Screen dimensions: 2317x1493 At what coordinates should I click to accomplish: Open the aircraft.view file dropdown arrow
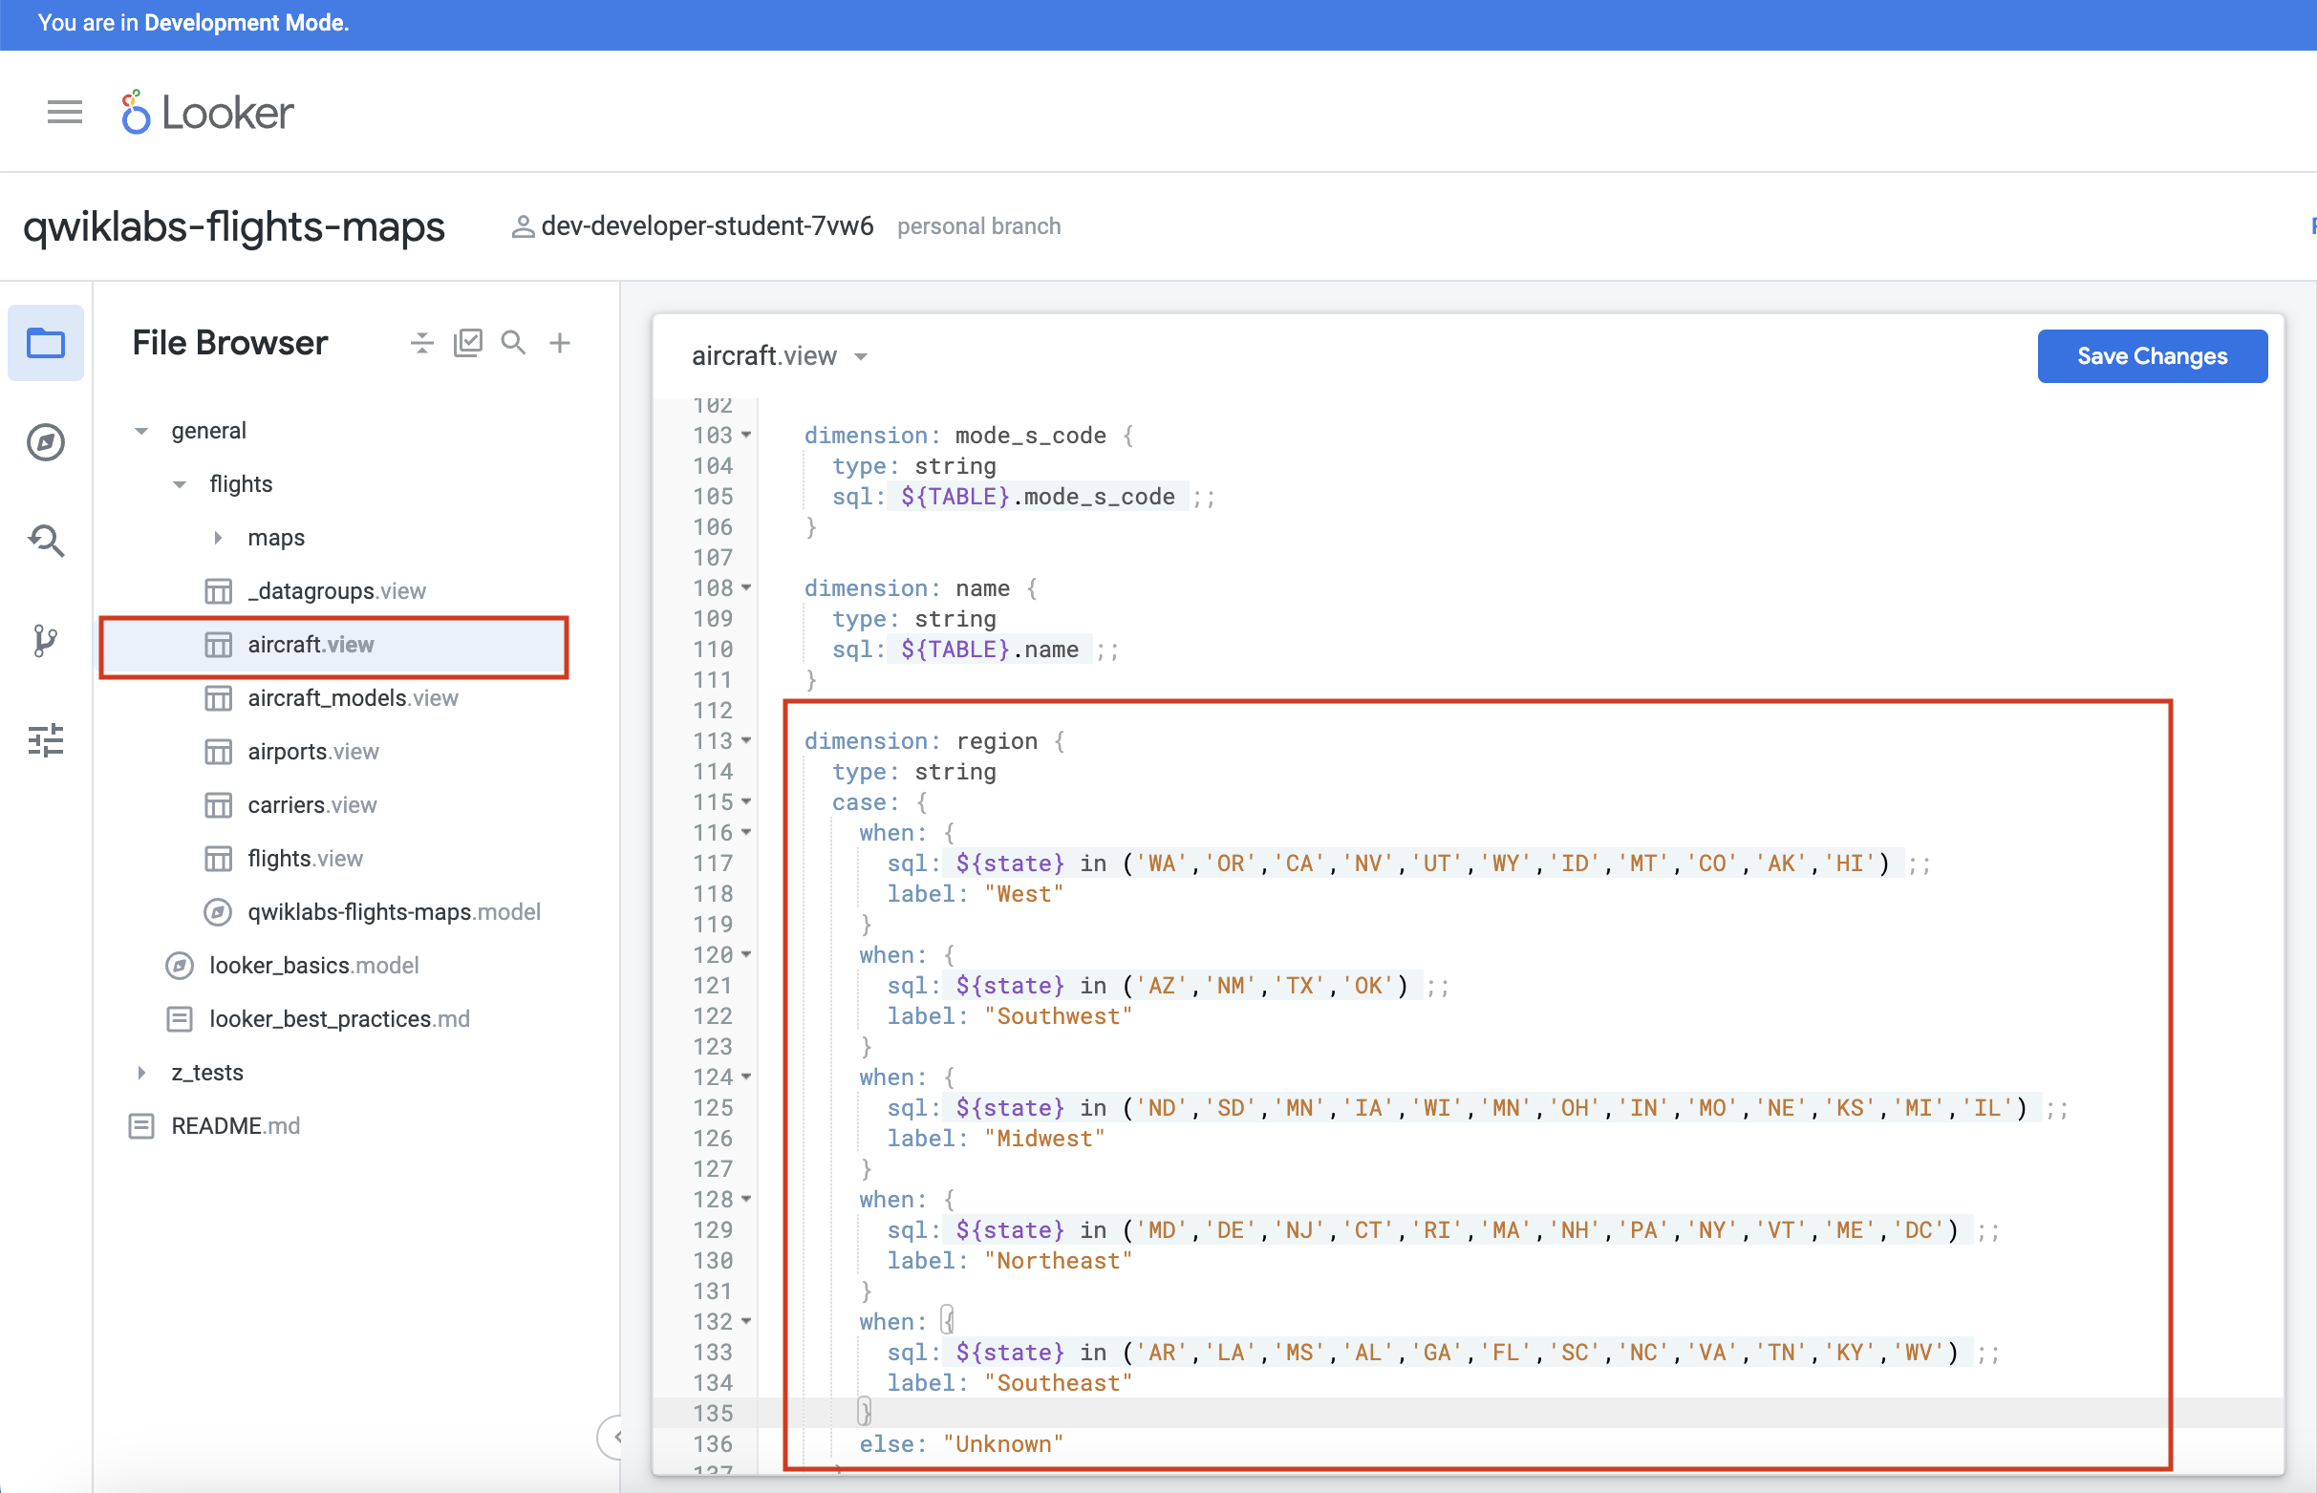click(861, 356)
